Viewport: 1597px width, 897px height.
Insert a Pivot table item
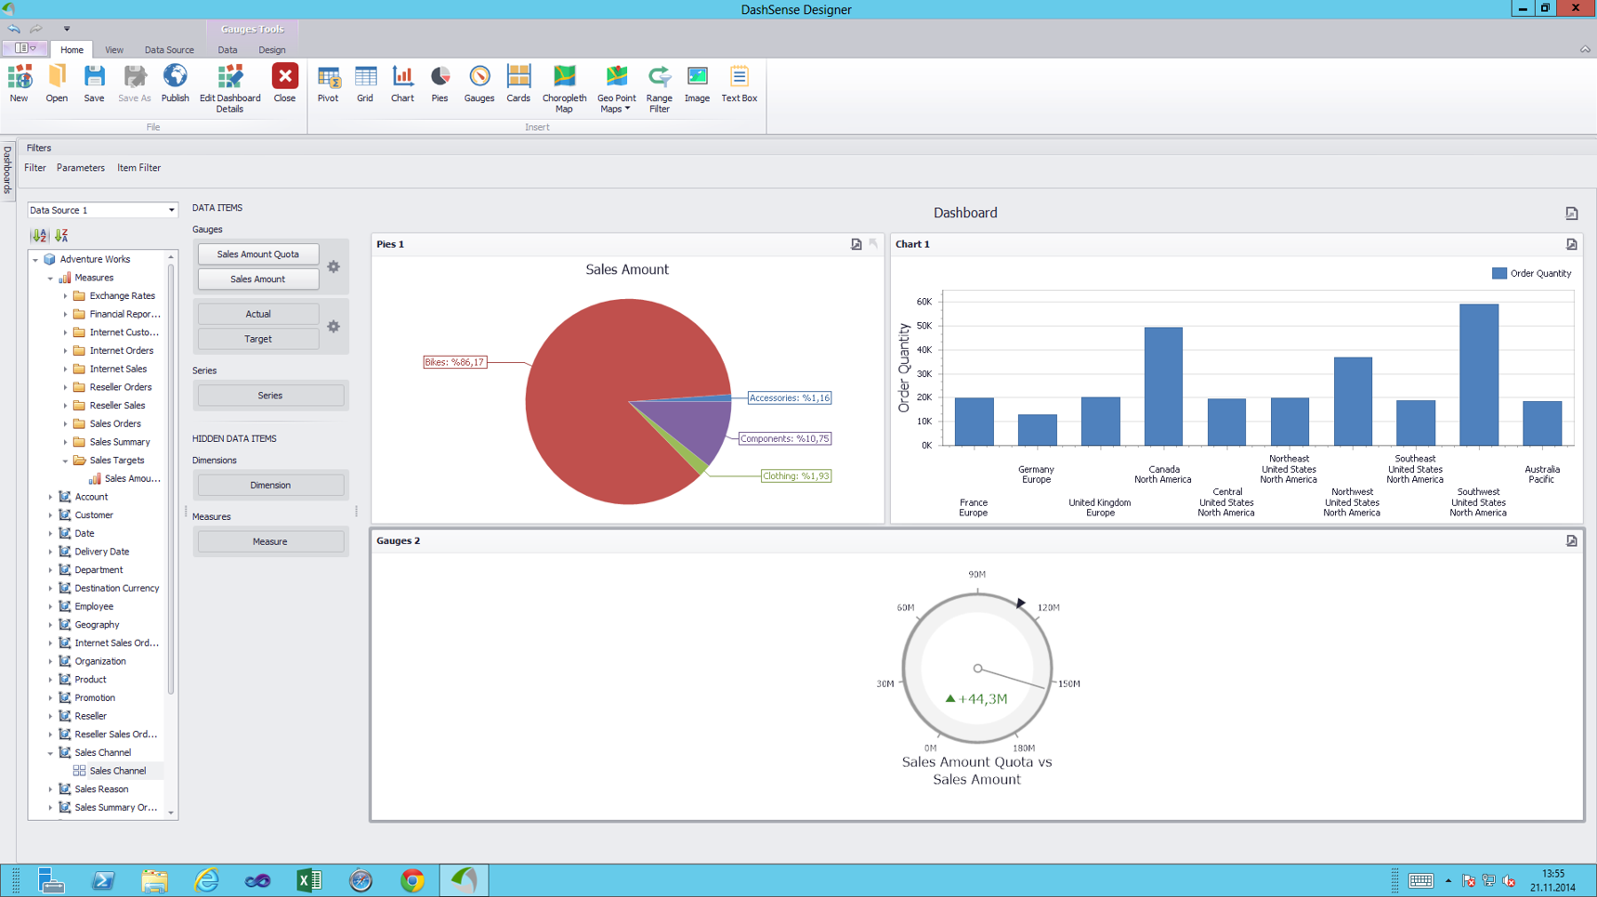(x=328, y=84)
